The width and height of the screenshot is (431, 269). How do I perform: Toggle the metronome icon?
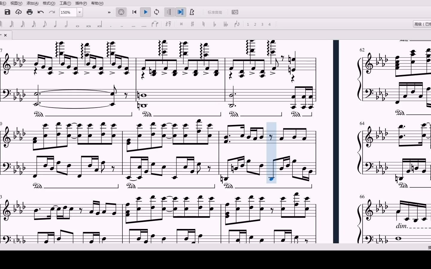pos(192,12)
